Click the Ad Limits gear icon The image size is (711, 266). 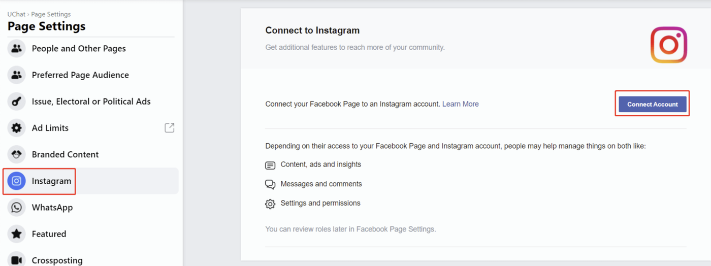point(17,128)
